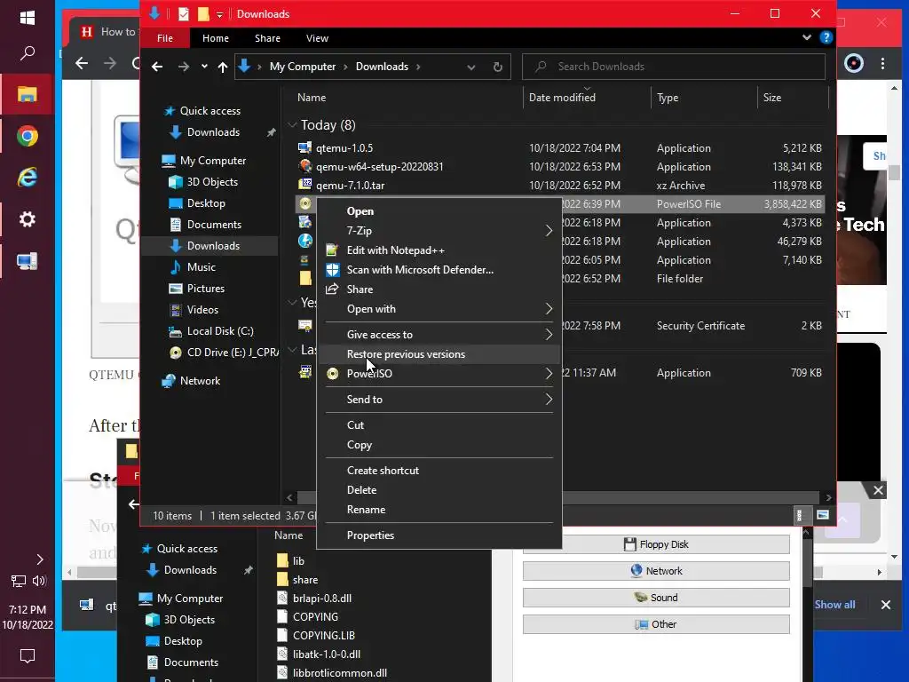Click New folder icon in title bar
Image resolution: width=909 pixels, height=682 pixels.
click(203, 14)
